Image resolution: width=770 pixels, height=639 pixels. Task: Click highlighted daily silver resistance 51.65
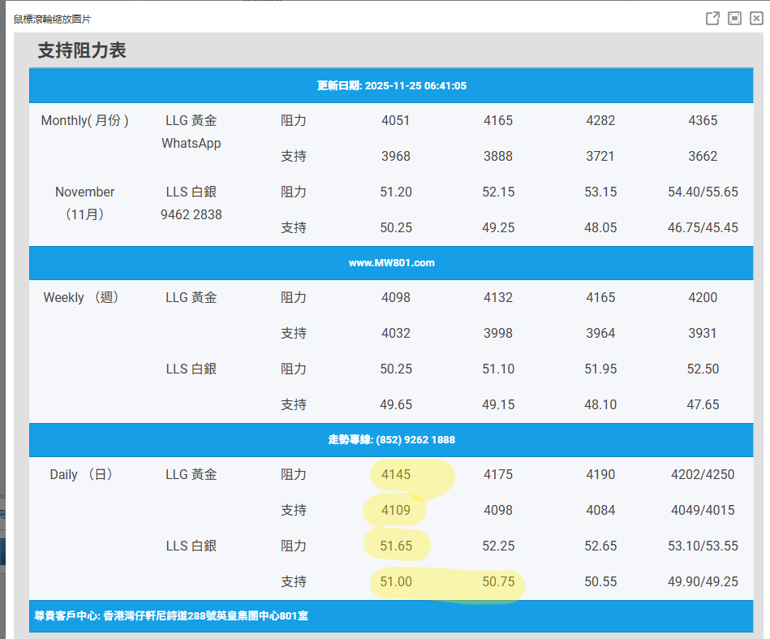pos(396,546)
